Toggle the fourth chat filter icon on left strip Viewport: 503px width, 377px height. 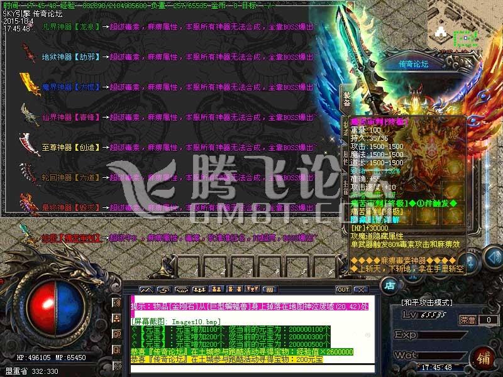click(117, 349)
